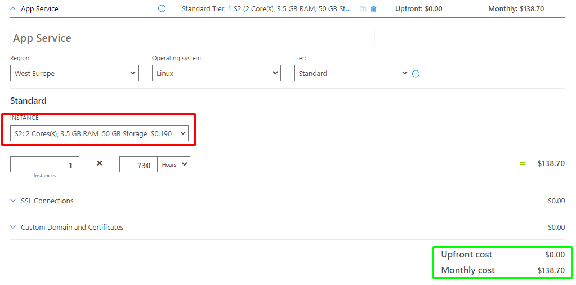576x285 pixels.
Task: Click the 730 hours input field
Action: 138,164
